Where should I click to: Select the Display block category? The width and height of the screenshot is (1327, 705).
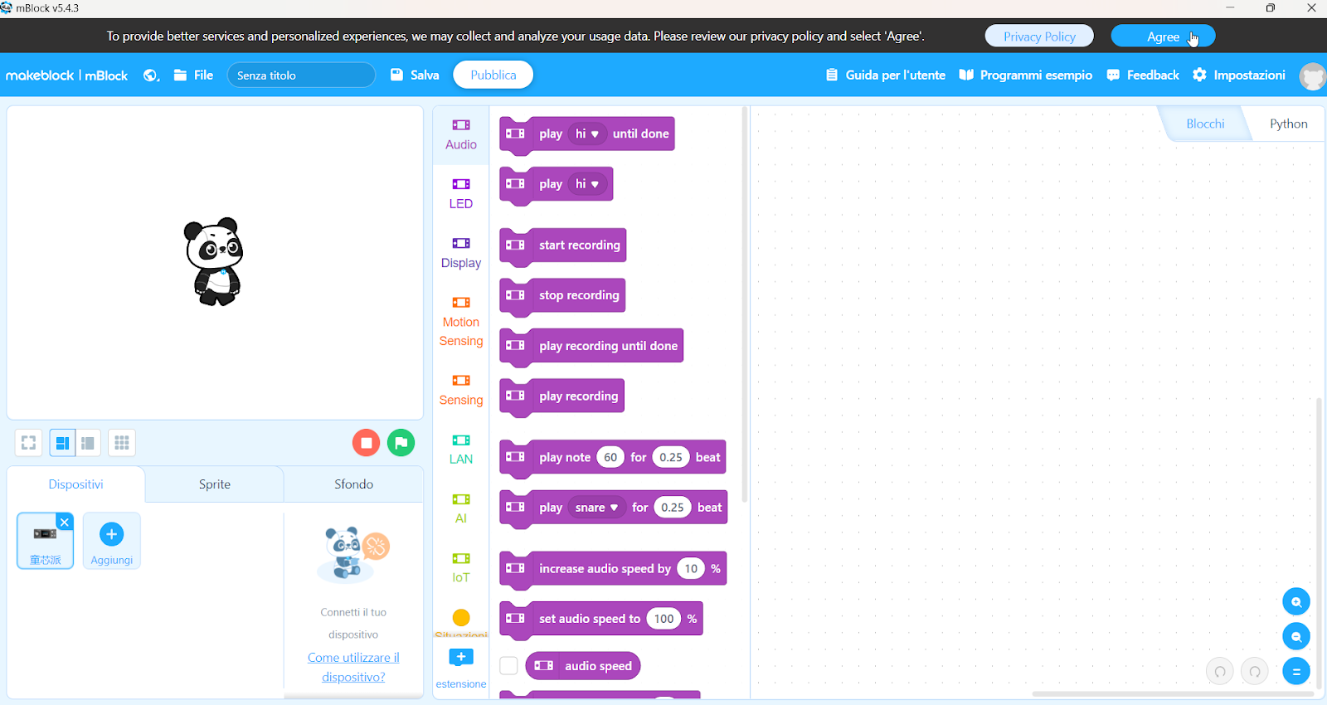click(461, 253)
